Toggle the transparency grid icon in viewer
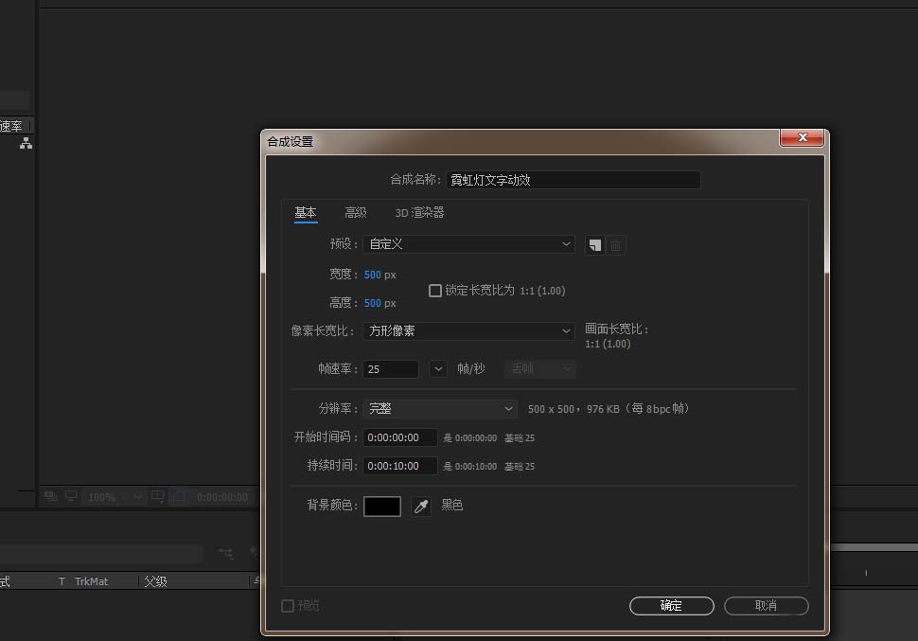This screenshot has width=918, height=641. point(179,496)
